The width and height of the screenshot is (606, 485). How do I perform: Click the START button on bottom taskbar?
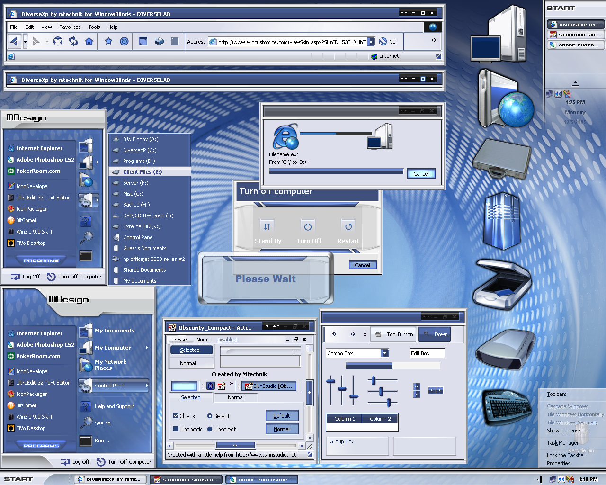coord(18,479)
